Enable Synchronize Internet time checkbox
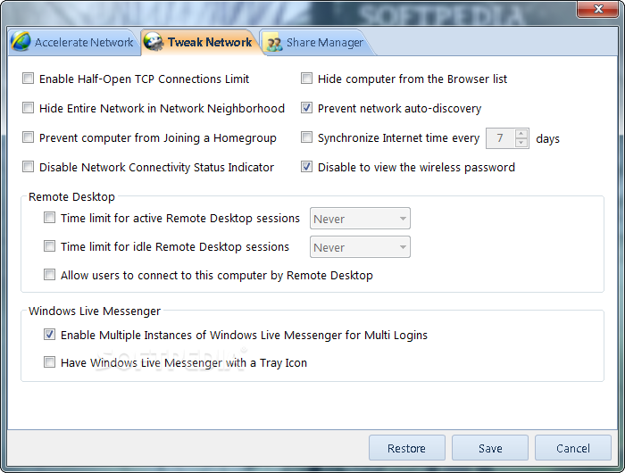 click(x=306, y=137)
